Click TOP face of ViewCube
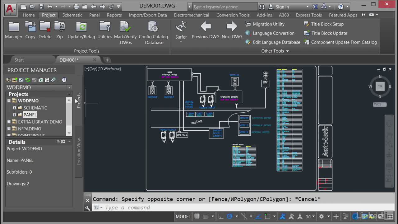398x224 pixels. (380, 86)
